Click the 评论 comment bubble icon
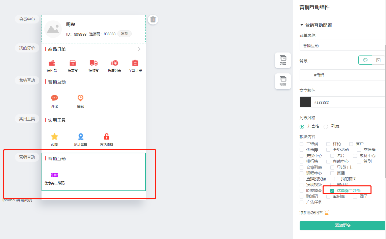Viewport: 386px width, 239px height. click(54, 98)
